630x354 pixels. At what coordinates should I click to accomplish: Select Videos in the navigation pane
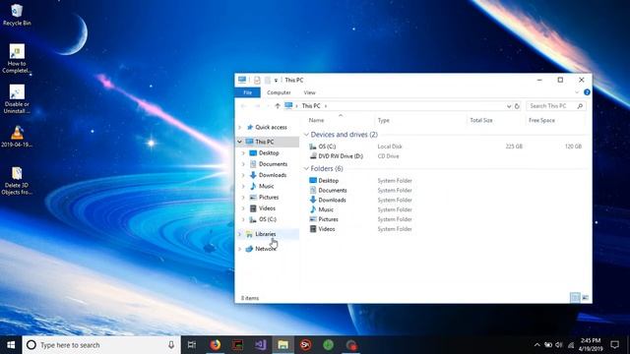[267, 208]
